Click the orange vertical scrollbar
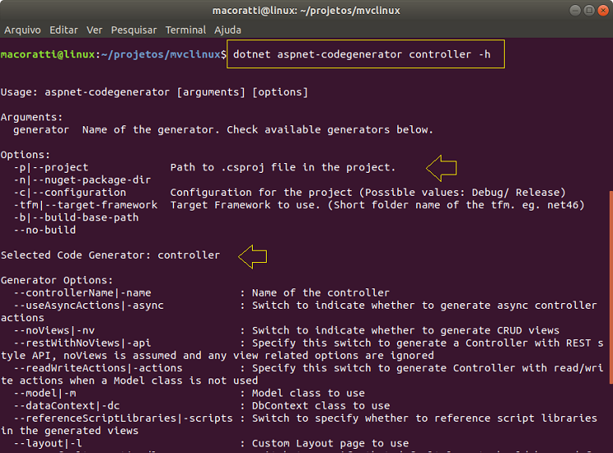Image resolution: width=613 pixels, height=453 pixels. (611, 287)
